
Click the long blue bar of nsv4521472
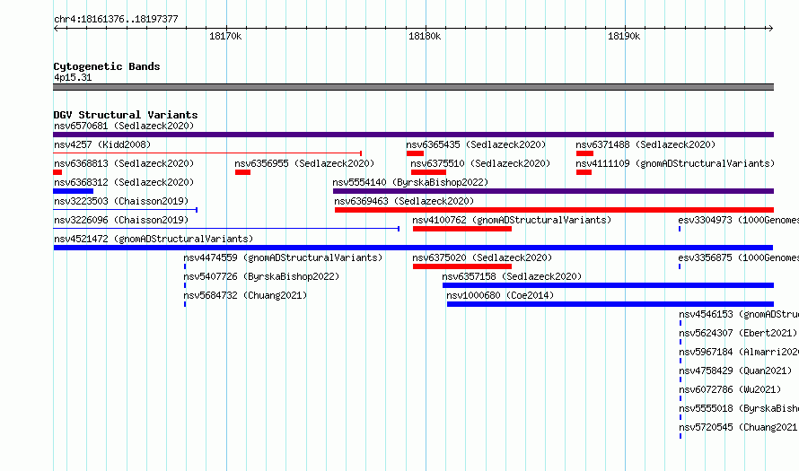point(413,248)
